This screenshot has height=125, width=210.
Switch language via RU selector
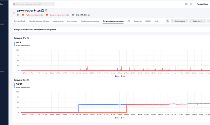click(x=186, y=4)
